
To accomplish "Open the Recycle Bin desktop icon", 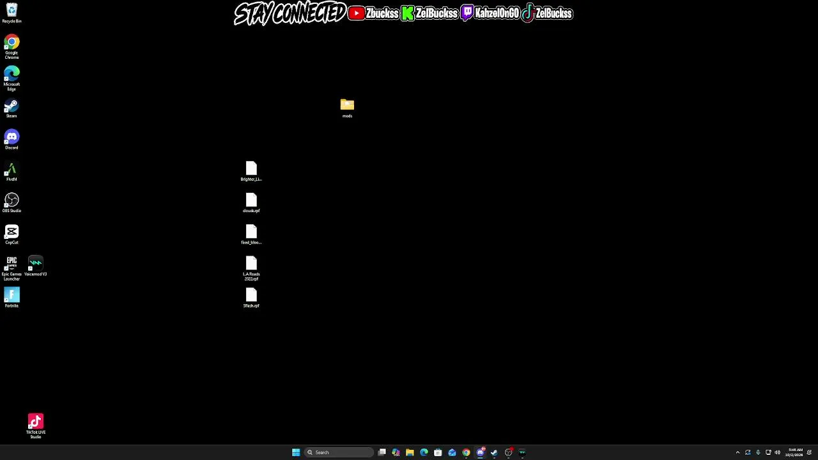I will (12, 13).
